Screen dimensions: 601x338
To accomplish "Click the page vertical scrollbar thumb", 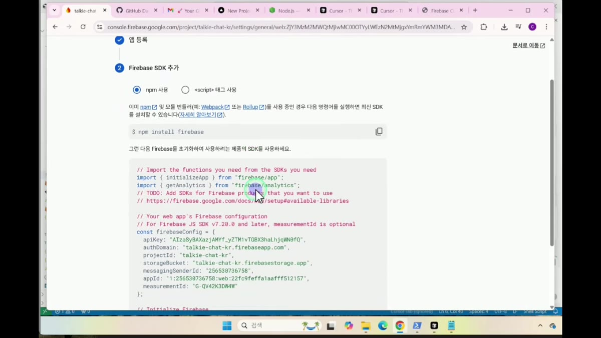I will (x=552, y=163).
